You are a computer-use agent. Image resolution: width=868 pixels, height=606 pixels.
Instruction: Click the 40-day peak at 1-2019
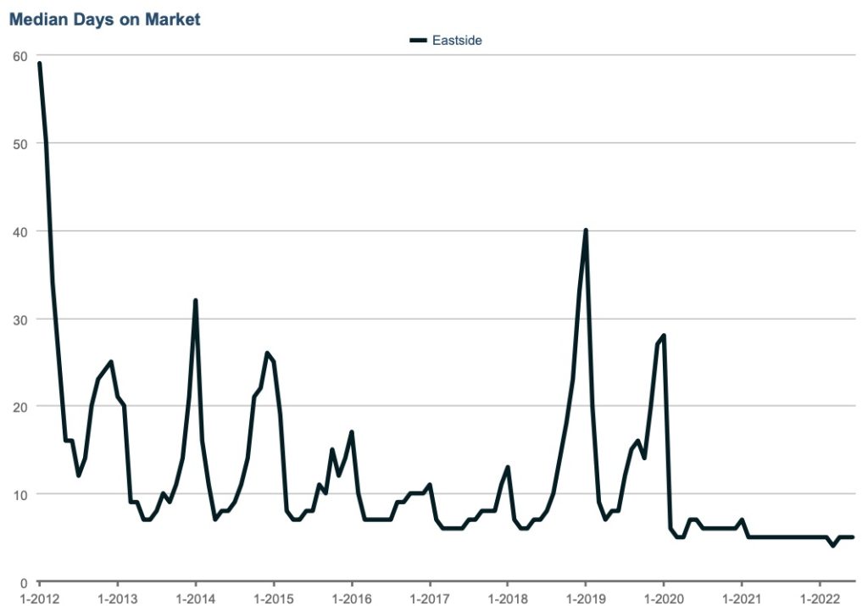[x=585, y=231]
